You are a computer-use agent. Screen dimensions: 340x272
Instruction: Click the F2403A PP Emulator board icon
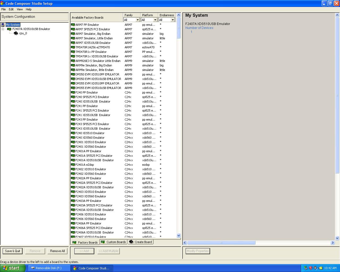(73, 201)
